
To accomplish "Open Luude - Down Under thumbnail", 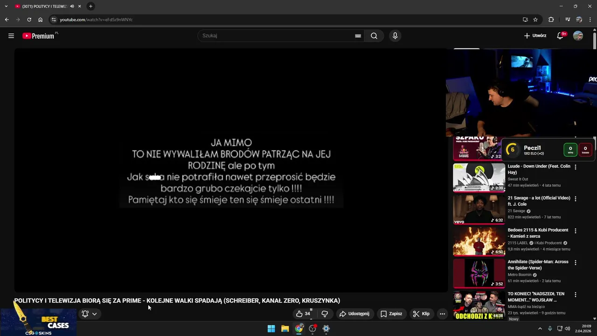I will 479,177.
